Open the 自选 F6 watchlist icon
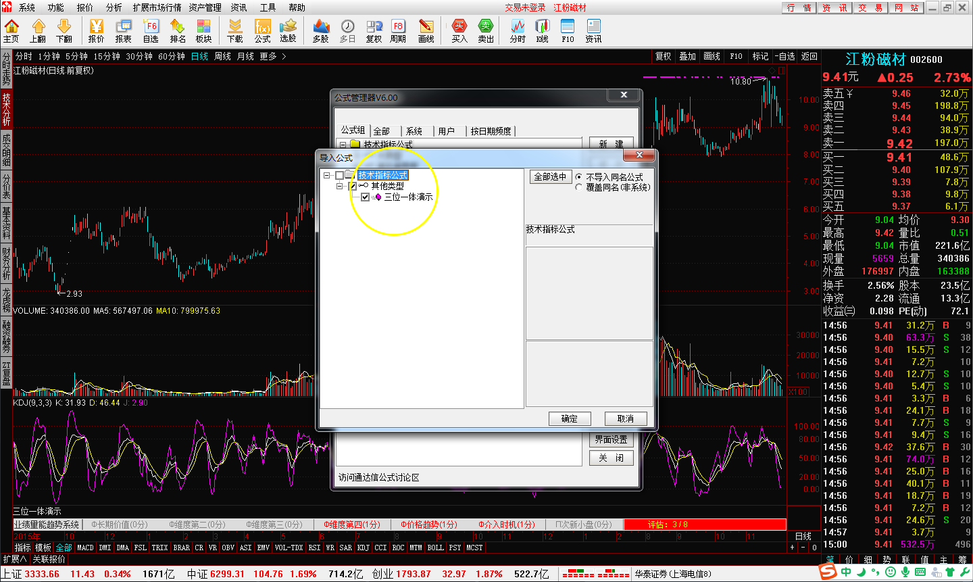The height and width of the screenshot is (582, 973). [x=151, y=30]
